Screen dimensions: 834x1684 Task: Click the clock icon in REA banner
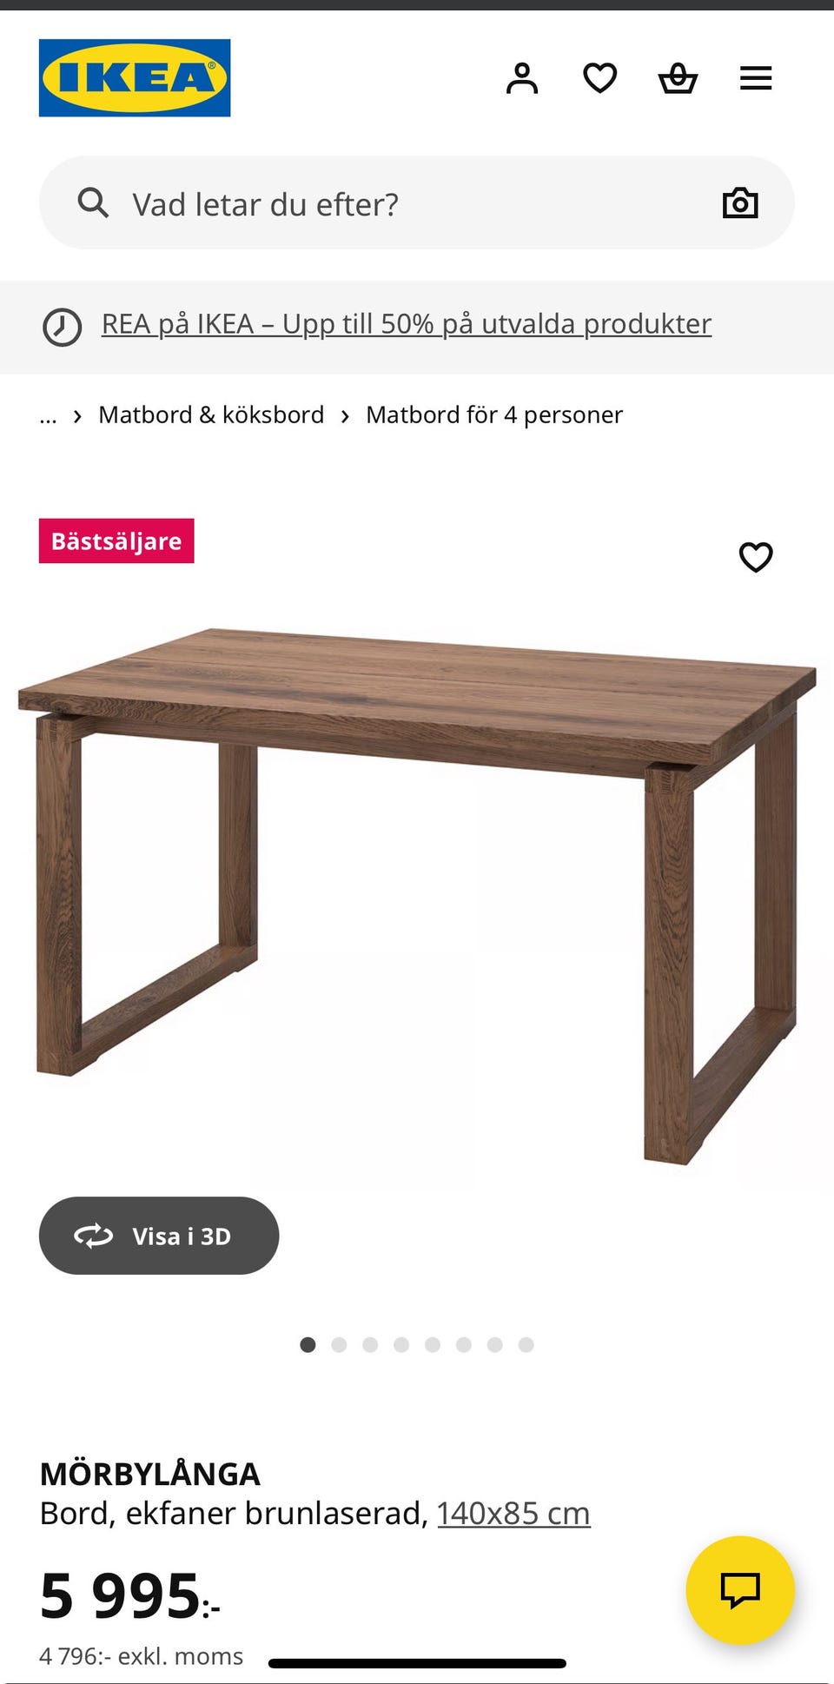62,328
